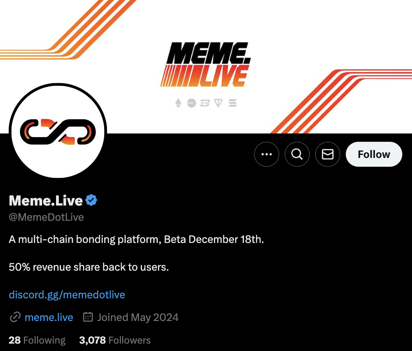The image size is (412, 351).
Task: Click the Meme.Live display name
Action: 46,200
